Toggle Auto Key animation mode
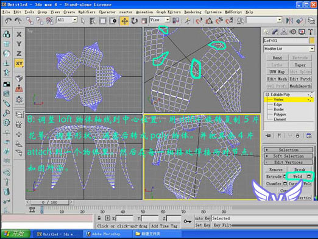The image size is (318, 239). 202,218
